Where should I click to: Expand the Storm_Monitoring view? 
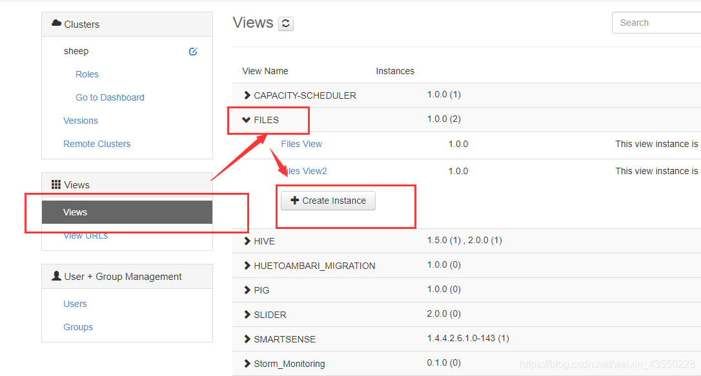[247, 364]
